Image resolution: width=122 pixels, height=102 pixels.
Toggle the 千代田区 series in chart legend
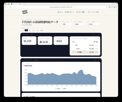(x=58, y=89)
